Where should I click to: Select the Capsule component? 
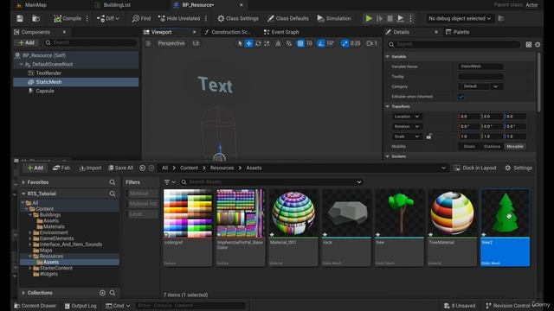coord(45,91)
